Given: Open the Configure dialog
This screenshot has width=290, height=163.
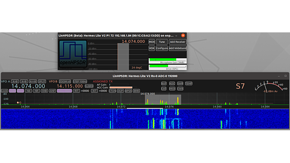Looking at the screenshot, I should point(162,48).
